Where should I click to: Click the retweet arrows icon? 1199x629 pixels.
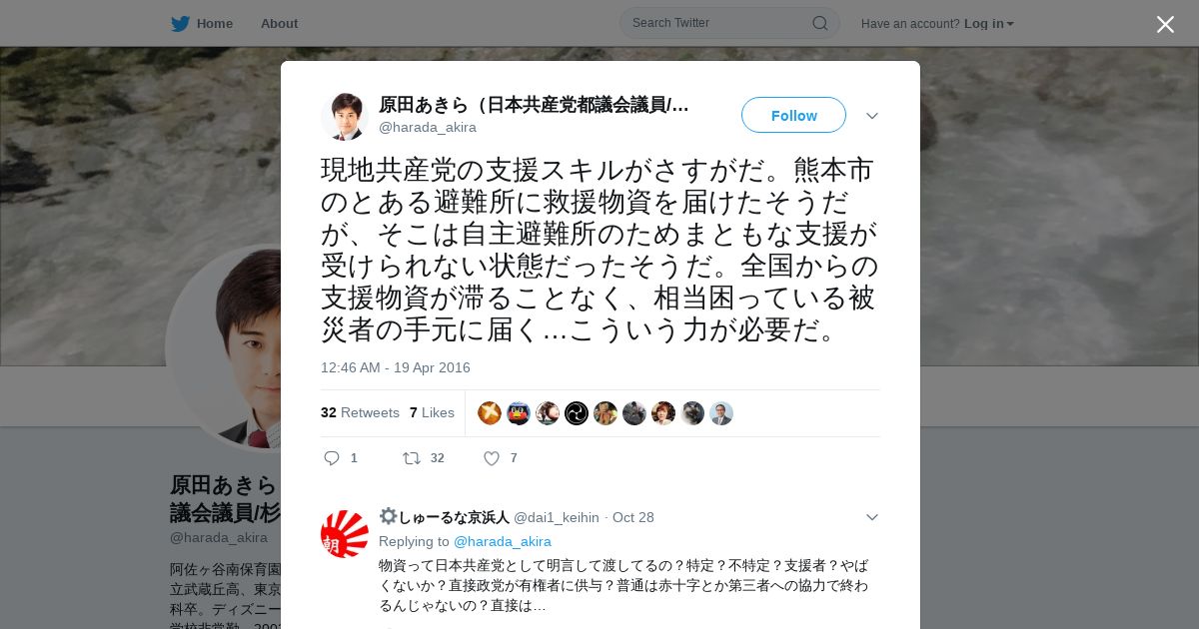point(411,458)
